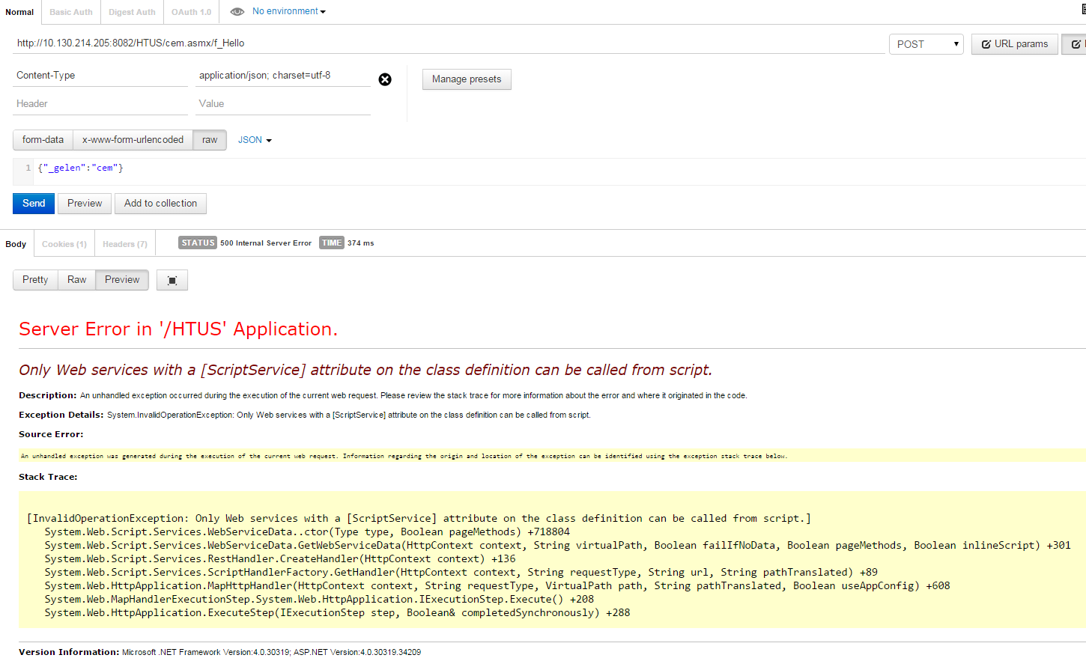Click the empty header Value field
The image size is (1086, 661).
(x=283, y=104)
